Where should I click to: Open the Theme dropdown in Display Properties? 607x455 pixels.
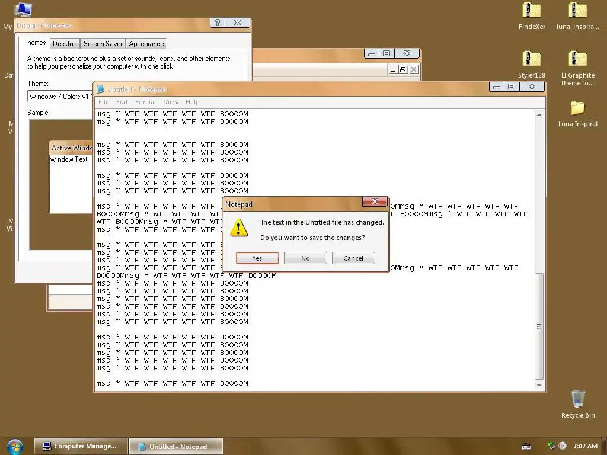(x=60, y=97)
